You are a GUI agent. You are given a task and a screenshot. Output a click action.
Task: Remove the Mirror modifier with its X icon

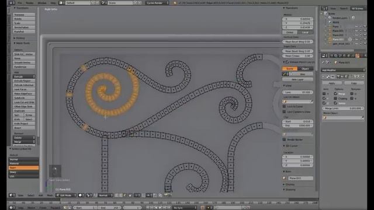click(x=363, y=76)
